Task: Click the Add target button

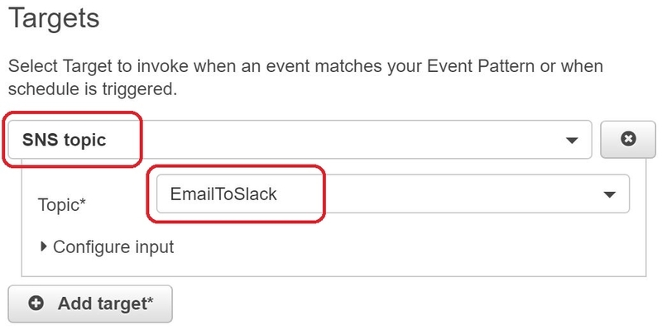Action: [90, 304]
